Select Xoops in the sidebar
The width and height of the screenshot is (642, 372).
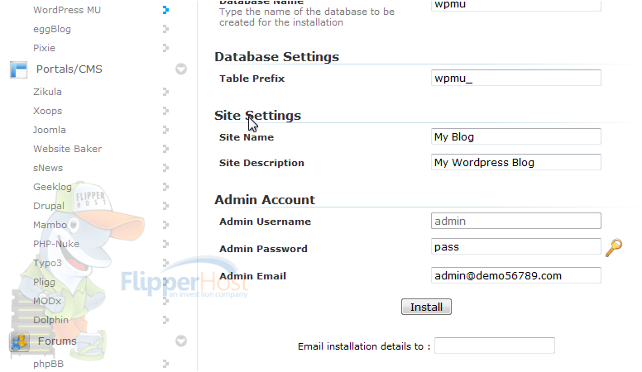(x=47, y=111)
